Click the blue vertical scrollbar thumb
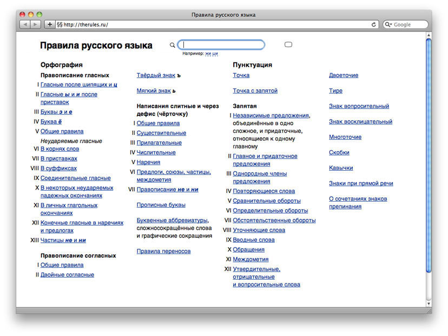 (429, 156)
